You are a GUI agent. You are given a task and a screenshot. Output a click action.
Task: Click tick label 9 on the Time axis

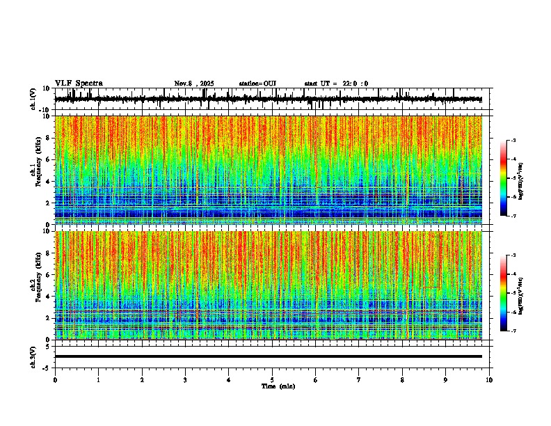pos(445,380)
